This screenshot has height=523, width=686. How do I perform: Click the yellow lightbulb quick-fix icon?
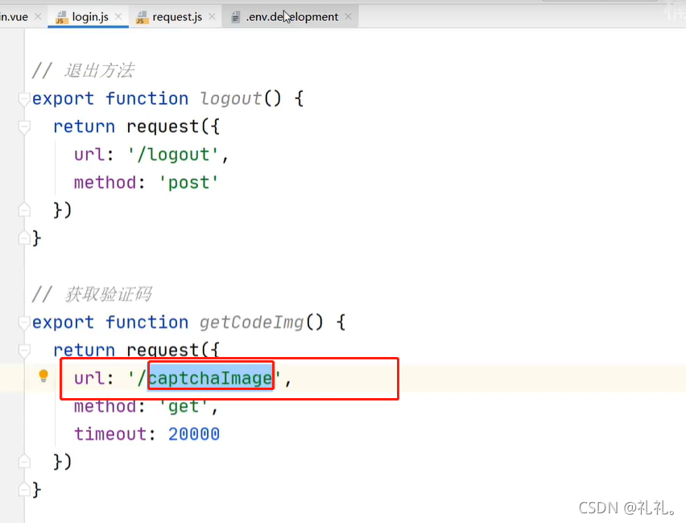[43, 376]
